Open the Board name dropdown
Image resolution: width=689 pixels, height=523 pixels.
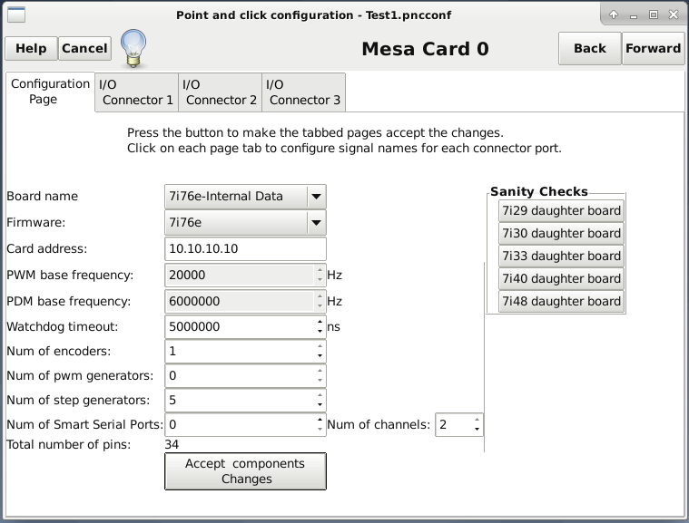(x=245, y=196)
